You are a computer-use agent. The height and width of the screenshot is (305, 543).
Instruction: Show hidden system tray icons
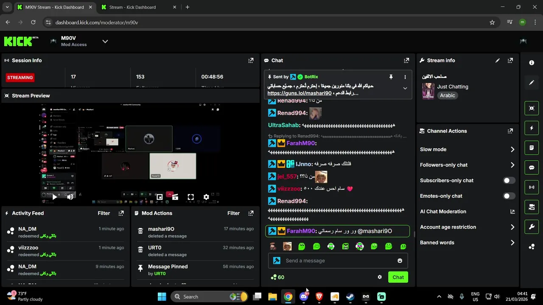pyautogui.click(x=439, y=297)
